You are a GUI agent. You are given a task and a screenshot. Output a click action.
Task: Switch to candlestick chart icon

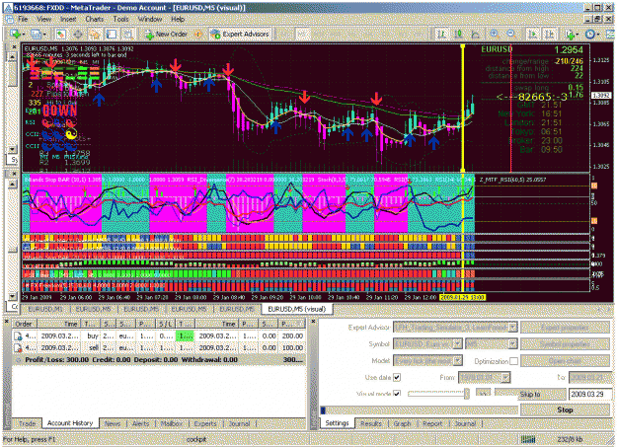coord(458,35)
